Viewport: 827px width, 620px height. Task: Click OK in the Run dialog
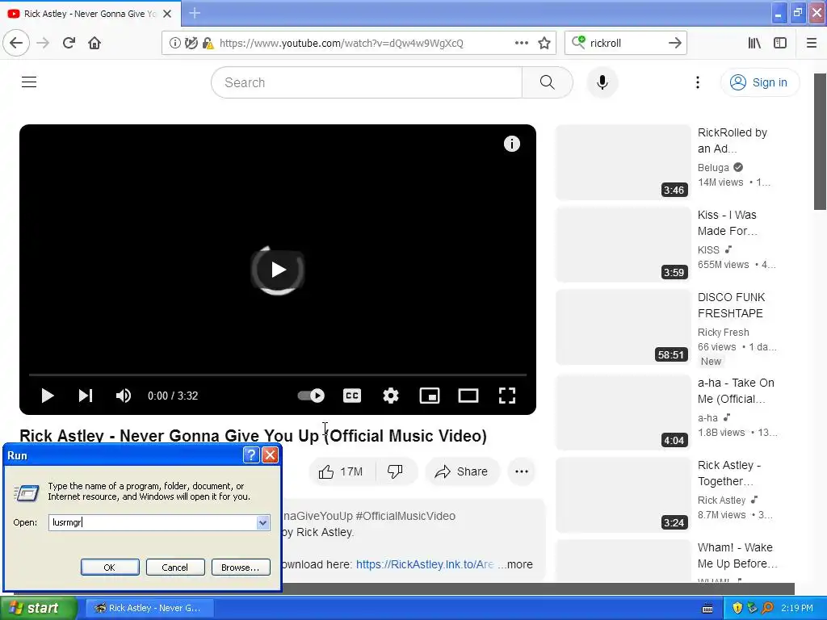[x=110, y=568]
